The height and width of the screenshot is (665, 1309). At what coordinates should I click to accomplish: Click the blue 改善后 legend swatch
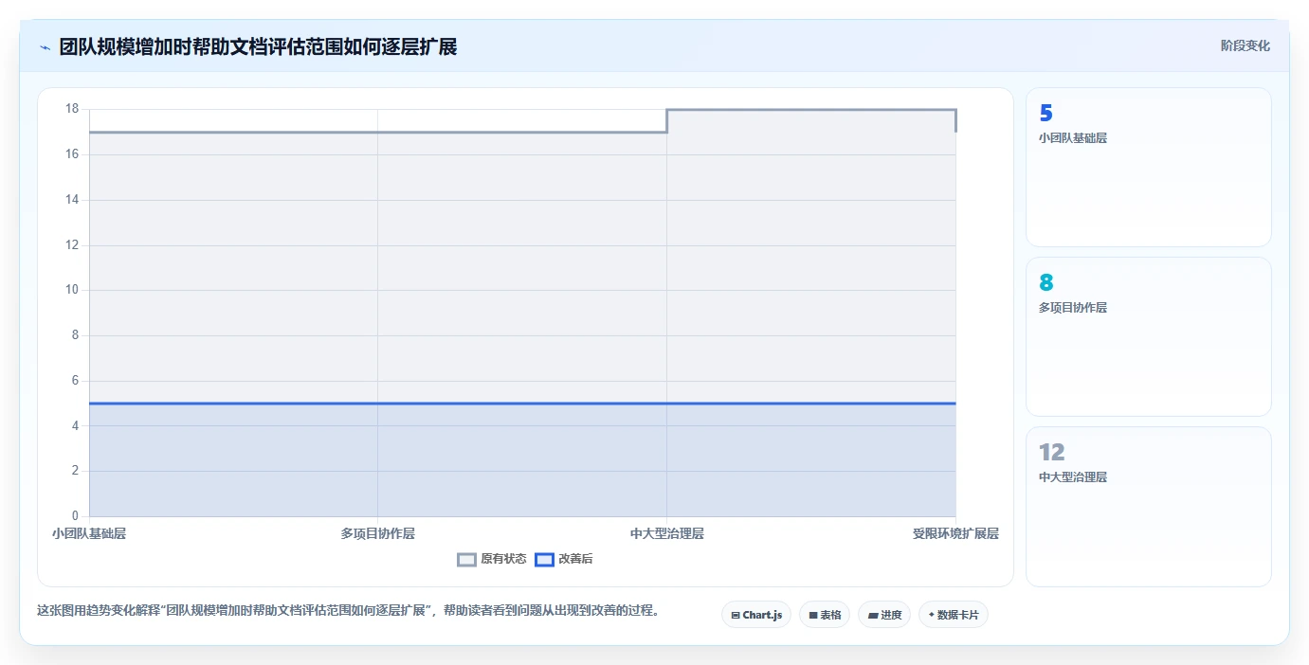tap(544, 559)
